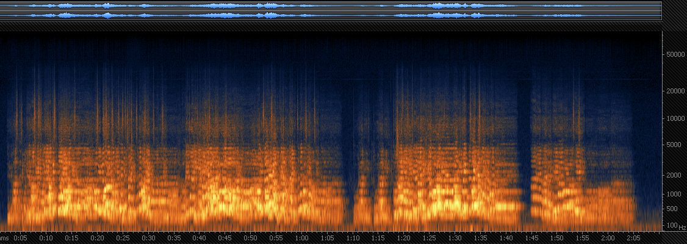Click the 0:35 time ruler label
The image size is (687, 244).
click(174, 238)
